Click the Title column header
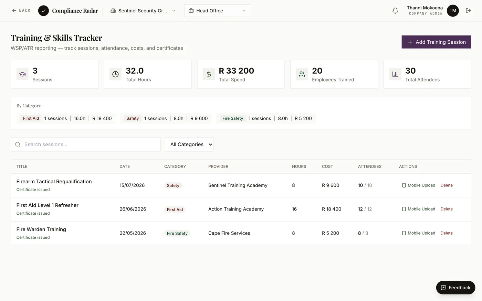The height and width of the screenshot is (301, 482). [x=22, y=166]
